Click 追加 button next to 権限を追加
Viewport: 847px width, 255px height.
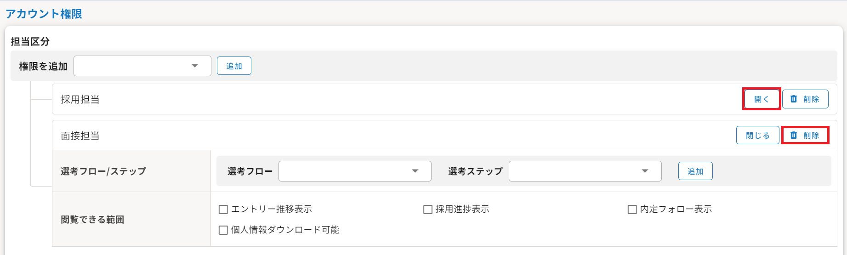[234, 66]
